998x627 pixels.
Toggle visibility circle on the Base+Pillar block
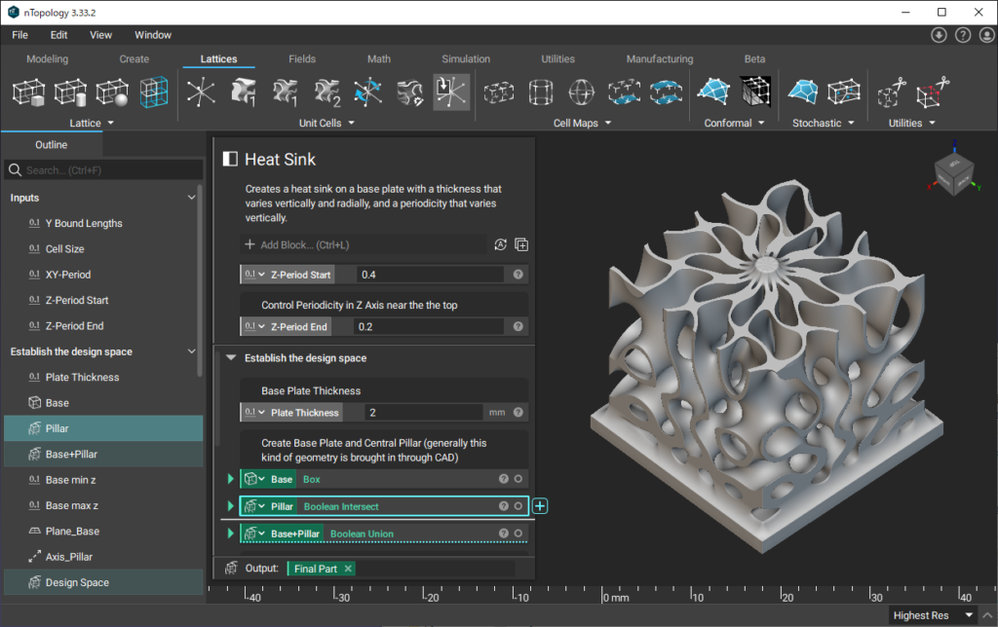tap(518, 534)
